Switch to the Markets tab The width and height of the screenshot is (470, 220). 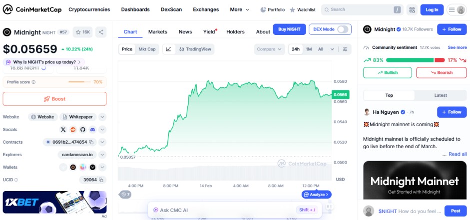click(x=158, y=32)
